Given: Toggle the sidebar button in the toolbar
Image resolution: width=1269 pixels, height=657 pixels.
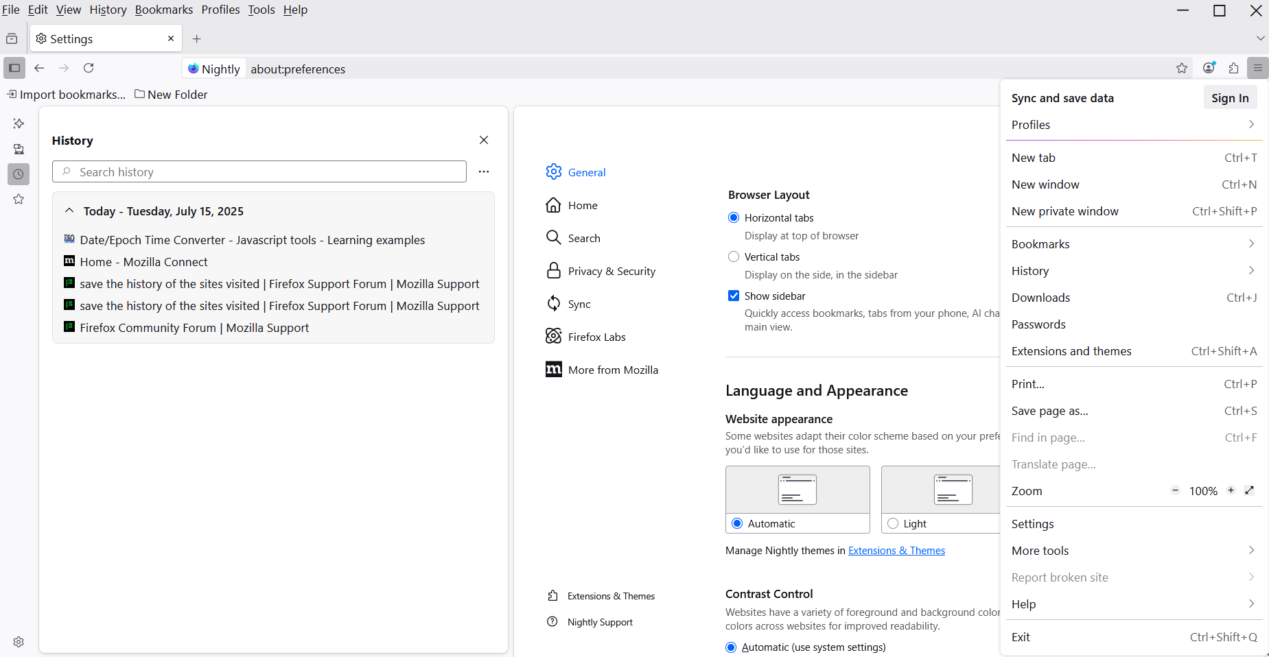Looking at the screenshot, I should pos(14,68).
